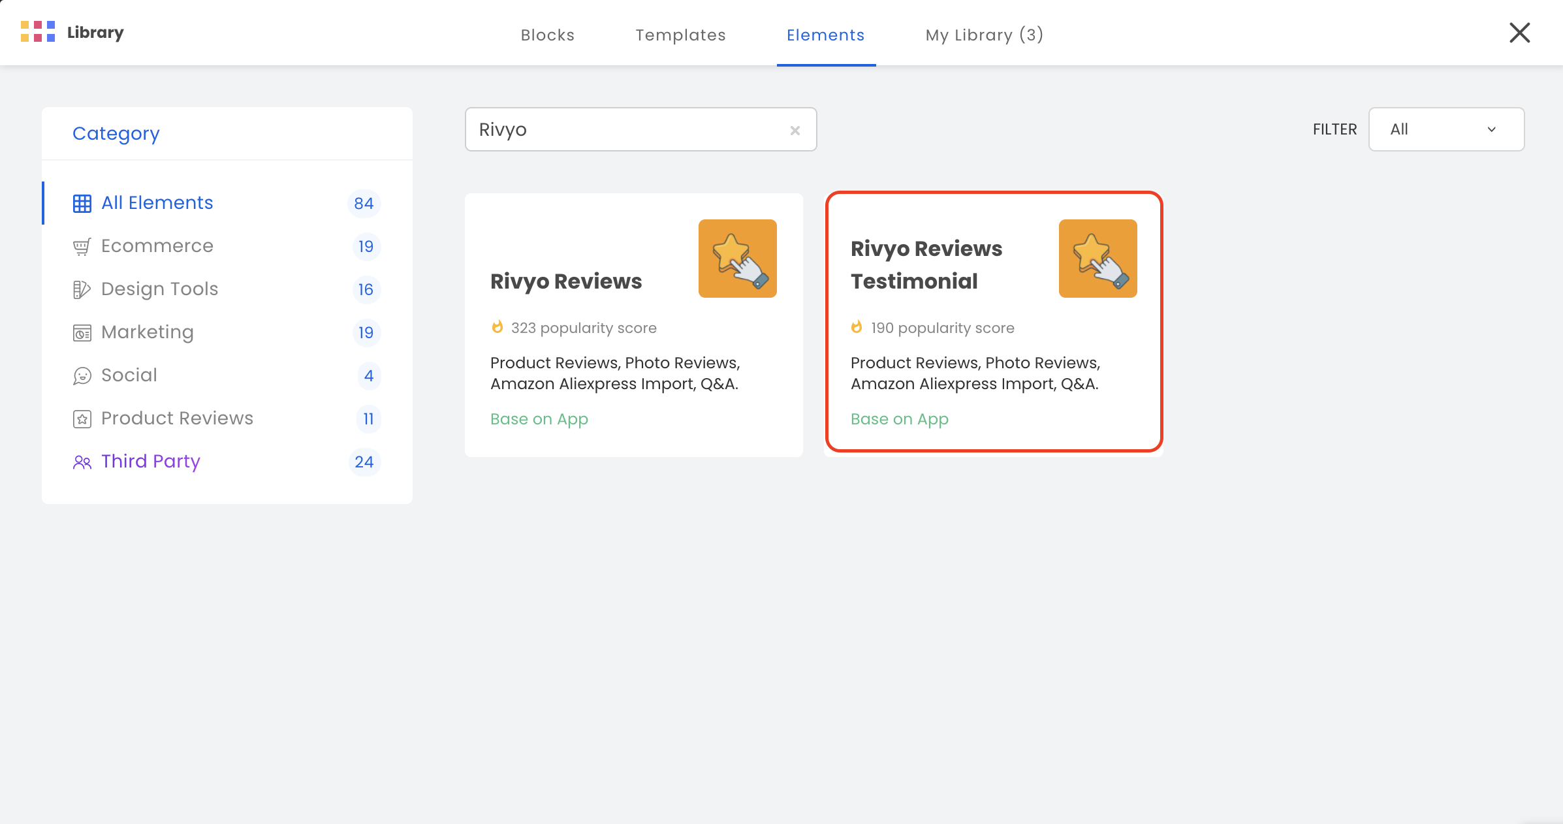Open the FILTER dropdown set to All

point(1446,129)
